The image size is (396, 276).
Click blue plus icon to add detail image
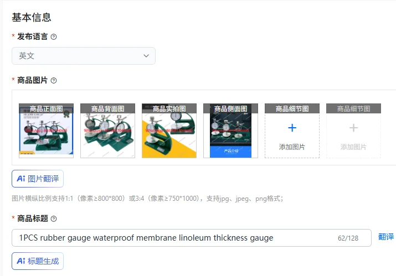tap(292, 128)
